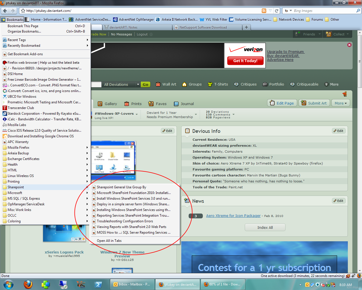Expand the Microsoft bookmarks submenu arrow
Image resolution: width=362 pixels, height=290 pixels.
pyautogui.click(x=87, y=193)
